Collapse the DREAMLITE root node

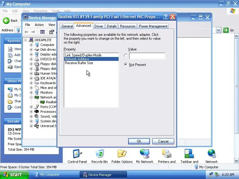[26, 40]
